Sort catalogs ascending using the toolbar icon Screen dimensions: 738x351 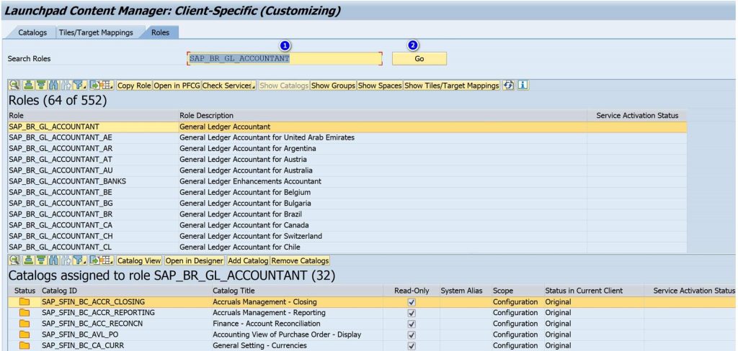click(x=29, y=260)
